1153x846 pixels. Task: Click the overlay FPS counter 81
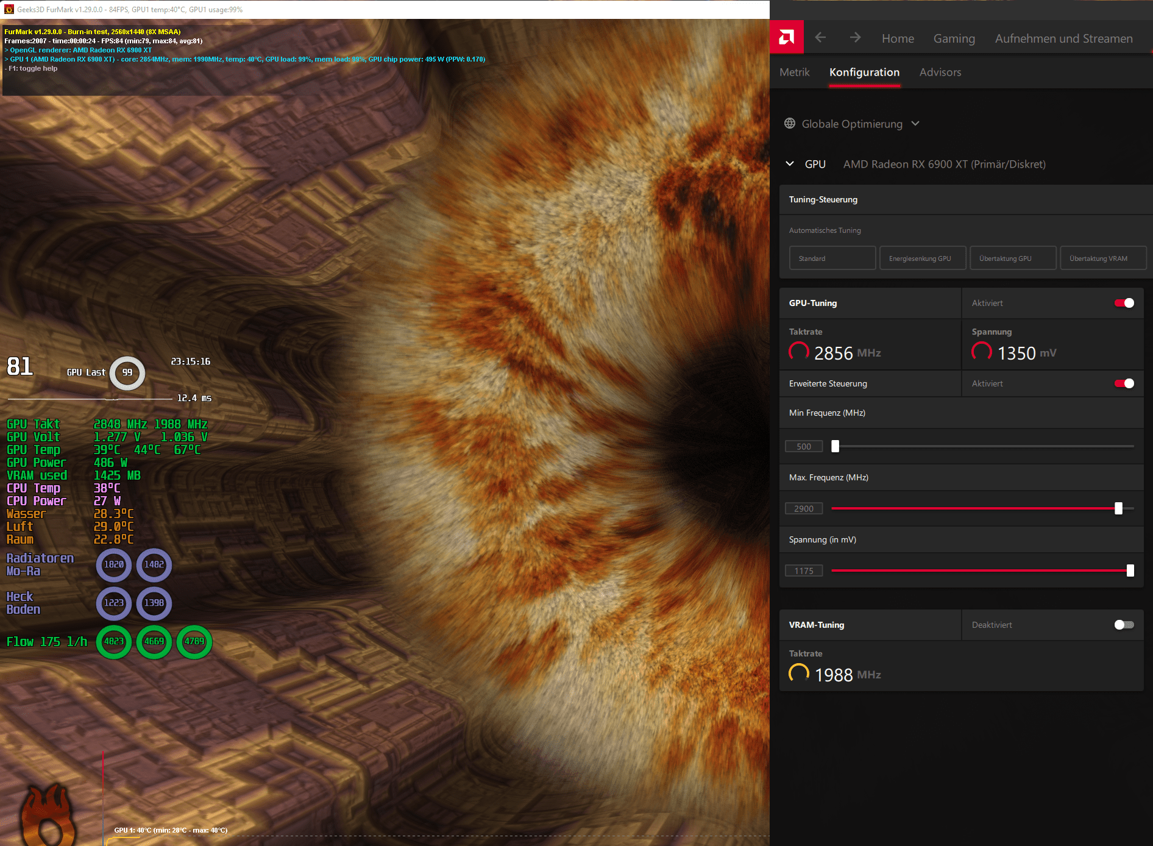20,366
